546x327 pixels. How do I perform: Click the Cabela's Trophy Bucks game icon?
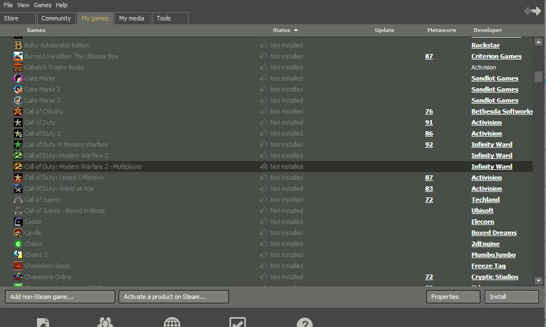point(18,67)
